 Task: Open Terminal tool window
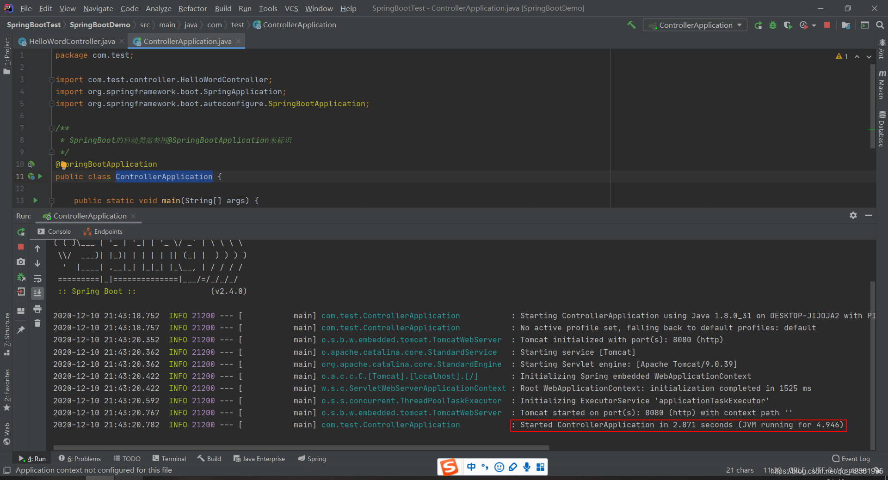(x=169, y=459)
